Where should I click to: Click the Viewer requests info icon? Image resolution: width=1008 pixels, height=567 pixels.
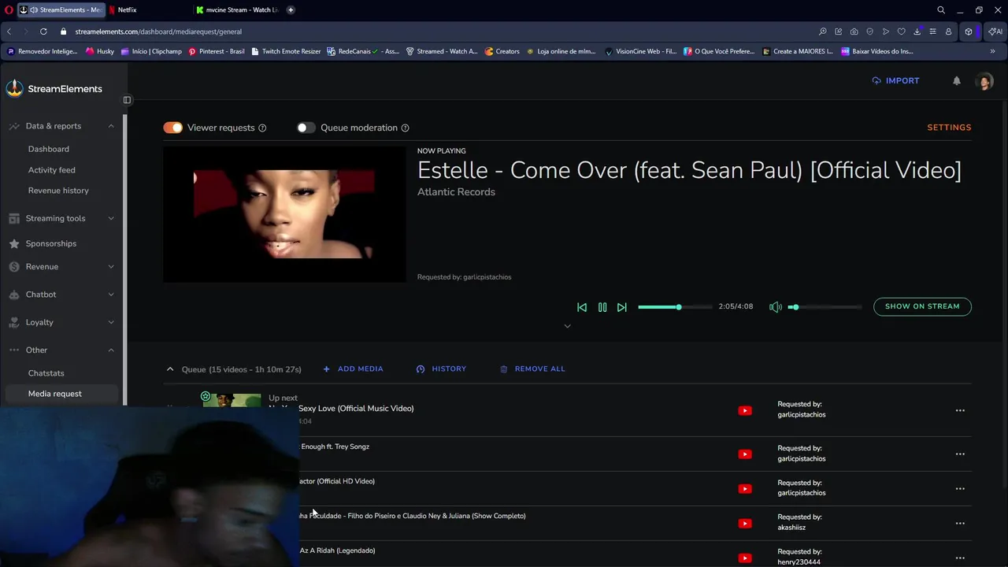262,128
